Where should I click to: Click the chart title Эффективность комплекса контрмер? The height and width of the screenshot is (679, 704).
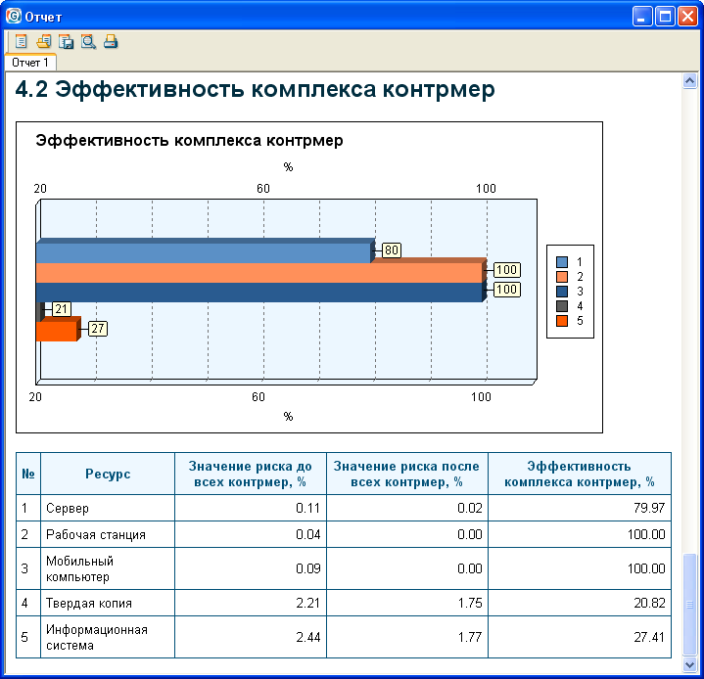pos(189,141)
